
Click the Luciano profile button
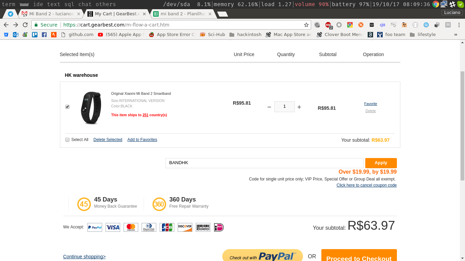452,13
